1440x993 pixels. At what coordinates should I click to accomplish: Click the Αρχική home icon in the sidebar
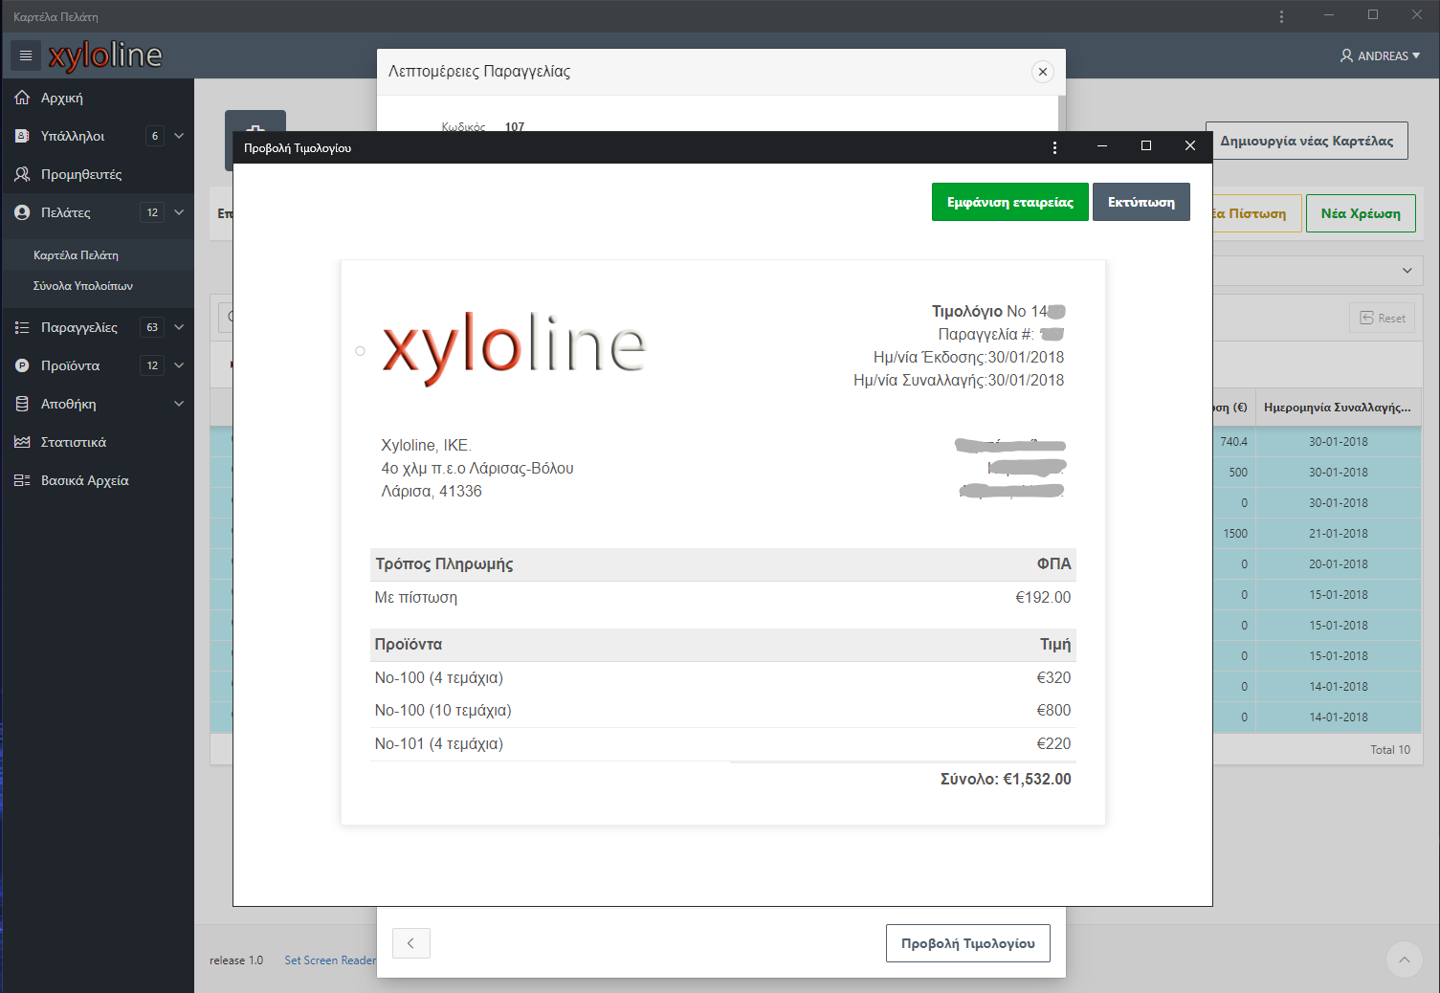pos(22,98)
